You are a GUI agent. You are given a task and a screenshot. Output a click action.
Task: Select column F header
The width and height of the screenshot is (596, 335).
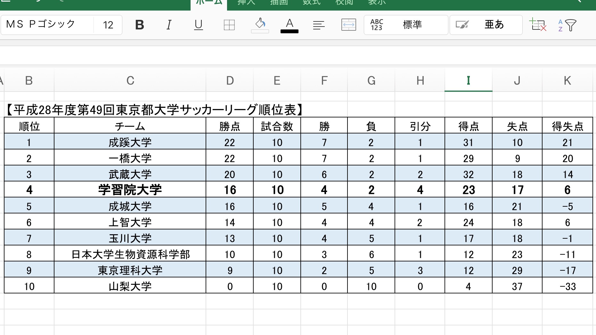[x=324, y=80]
